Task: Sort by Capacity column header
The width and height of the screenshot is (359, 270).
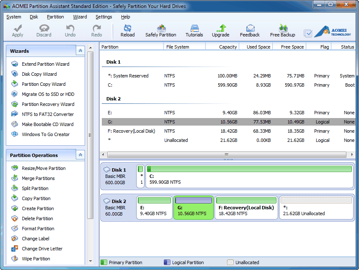Action: (x=222, y=47)
